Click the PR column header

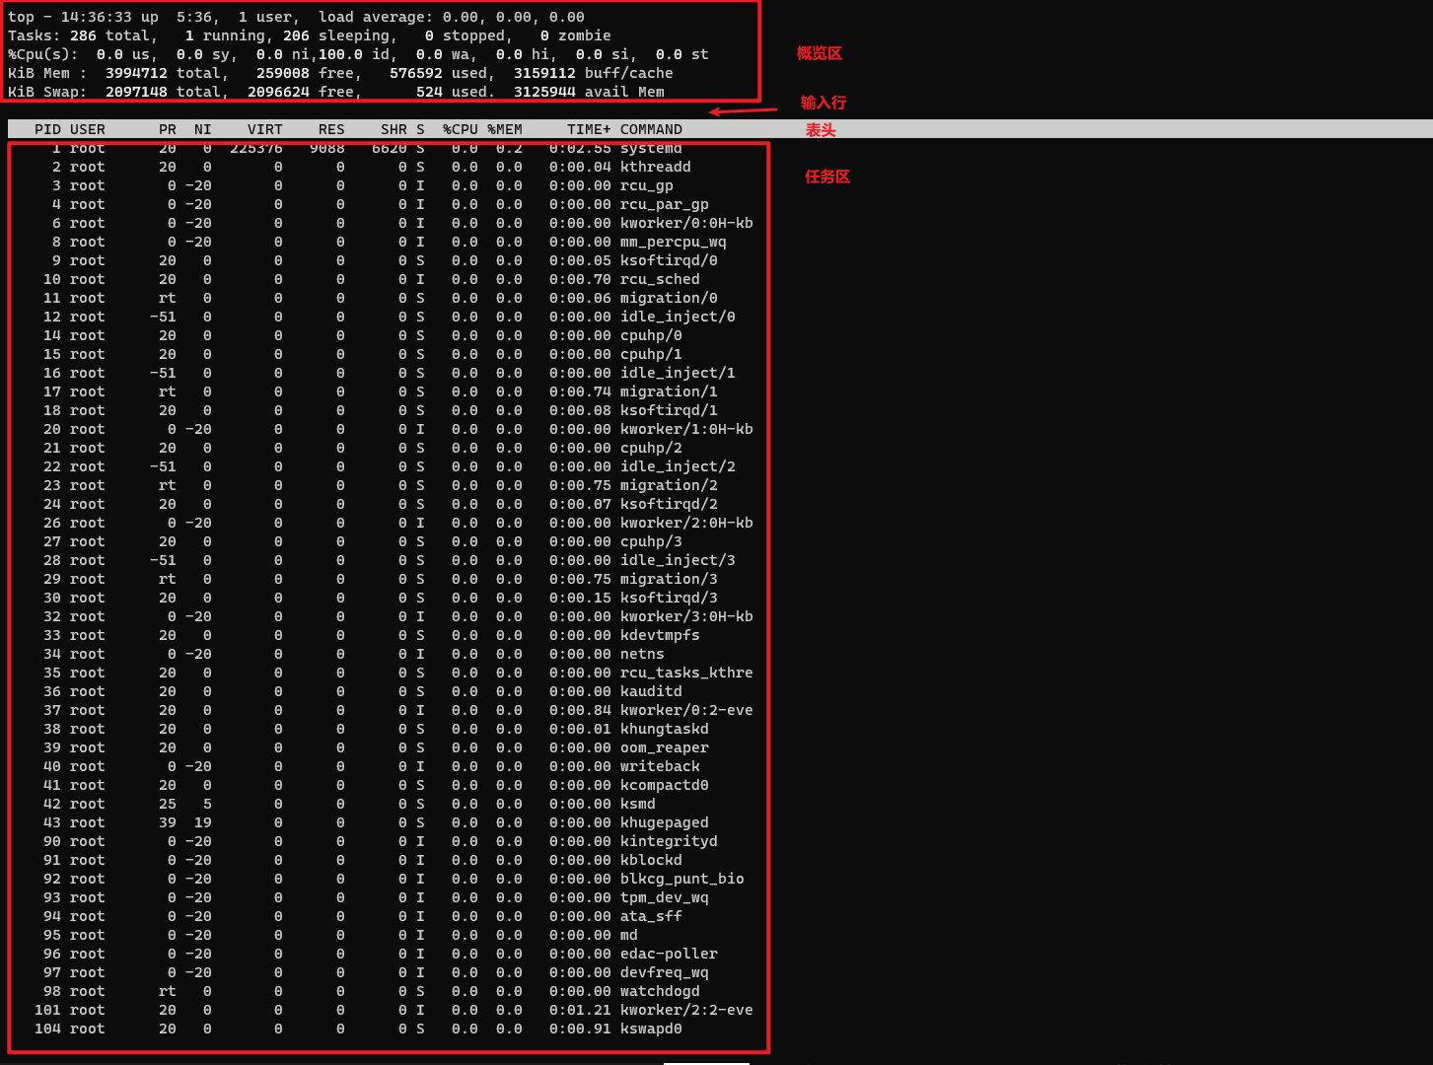pyautogui.click(x=168, y=129)
